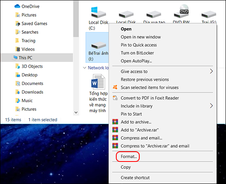
Task: Click the Foxit icon beside Convert to PDF
Action: click(x=115, y=98)
